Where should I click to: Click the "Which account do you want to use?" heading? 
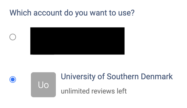pyautogui.click(x=72, y=12)
